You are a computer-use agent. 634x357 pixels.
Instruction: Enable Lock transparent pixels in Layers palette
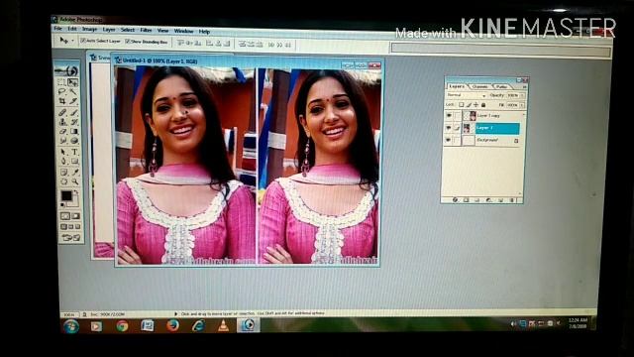click(461, 105)
